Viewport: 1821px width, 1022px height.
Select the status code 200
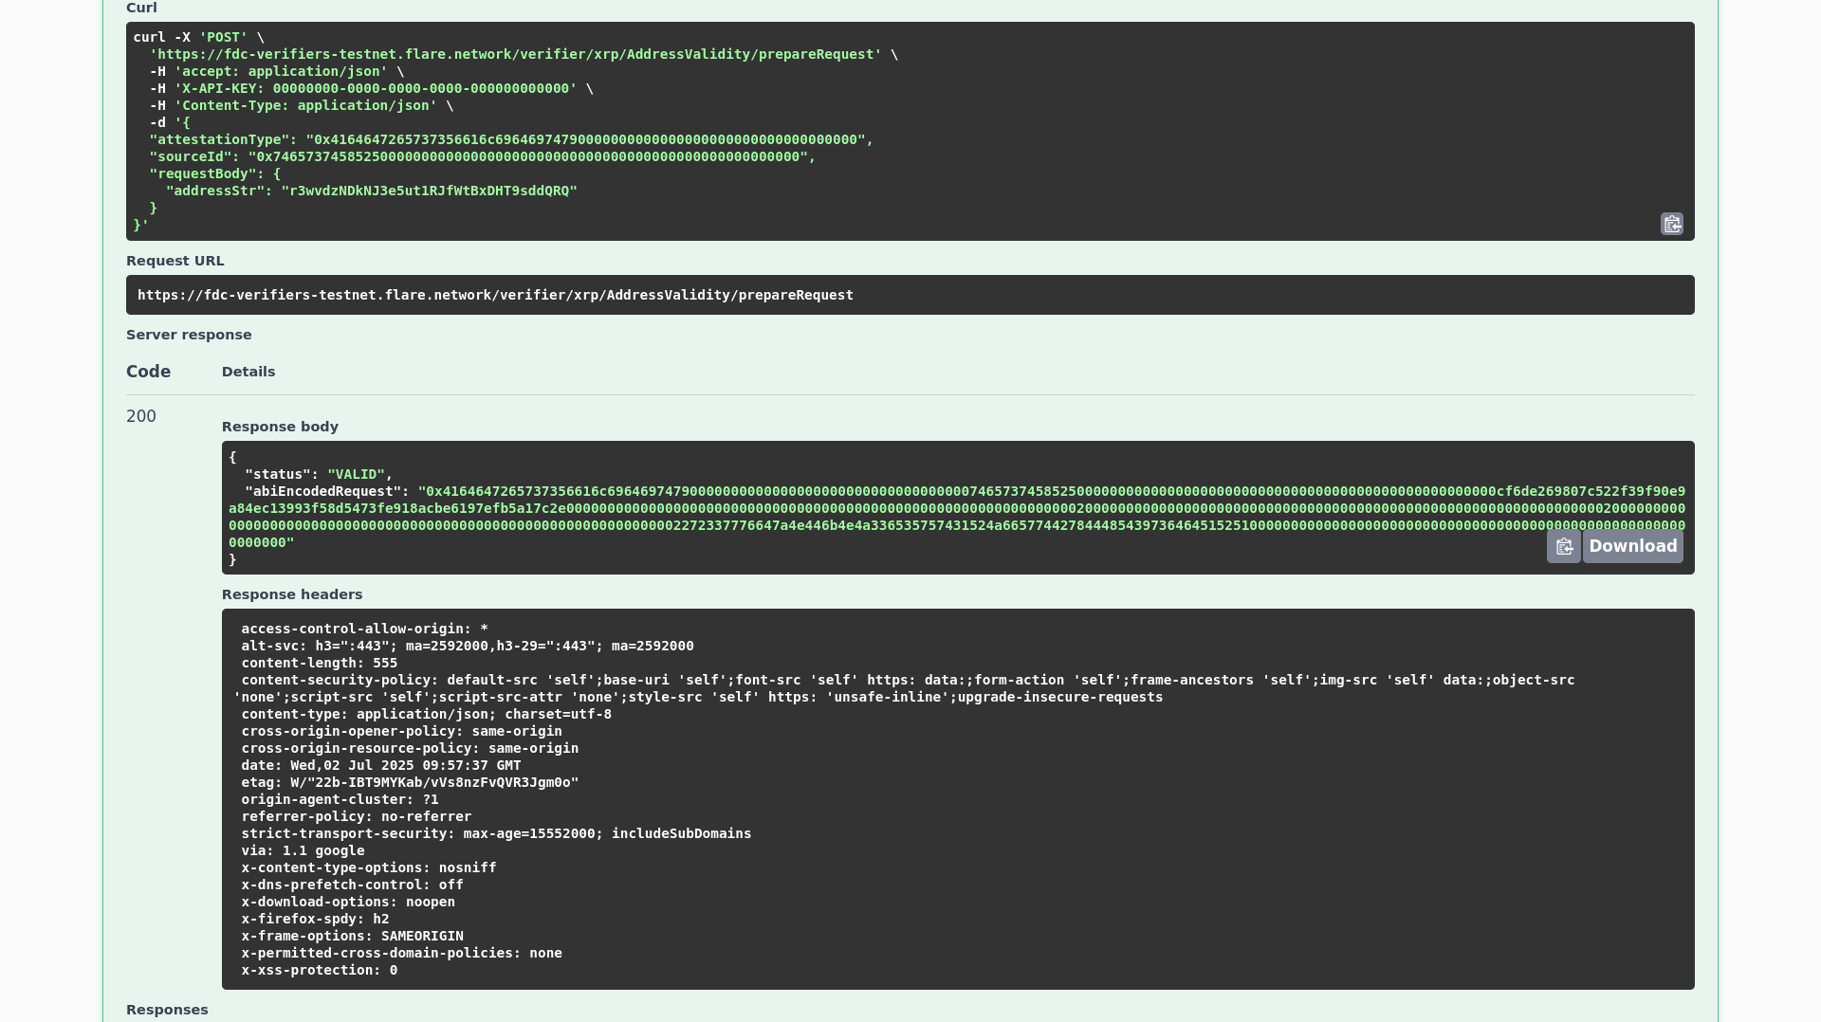coord(140,416)
